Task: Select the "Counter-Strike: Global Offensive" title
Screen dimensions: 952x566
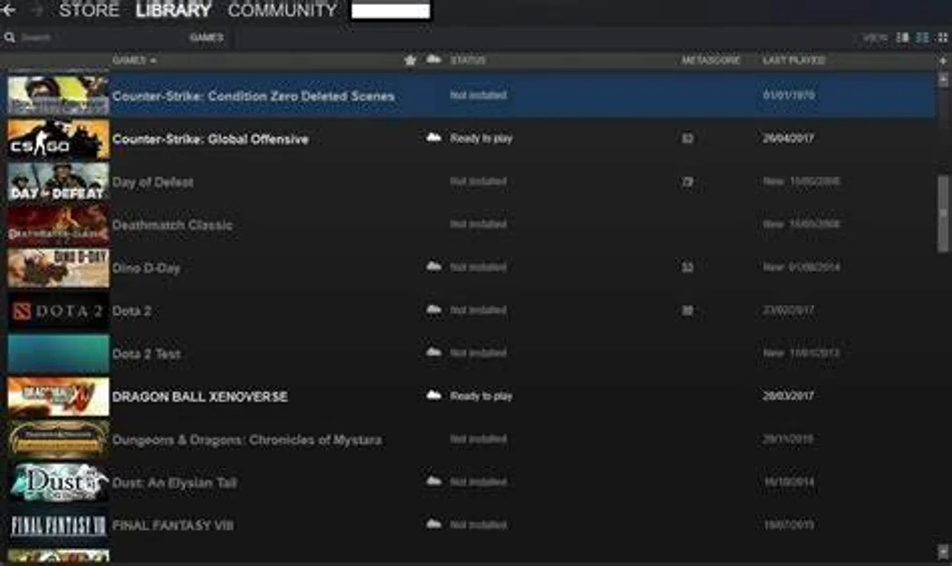Action: pos(211,139)
